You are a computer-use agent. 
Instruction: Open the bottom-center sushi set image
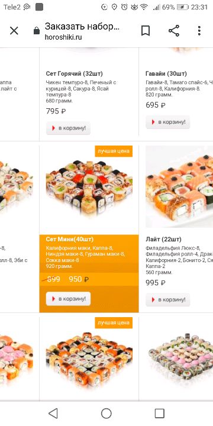point(89,359)
